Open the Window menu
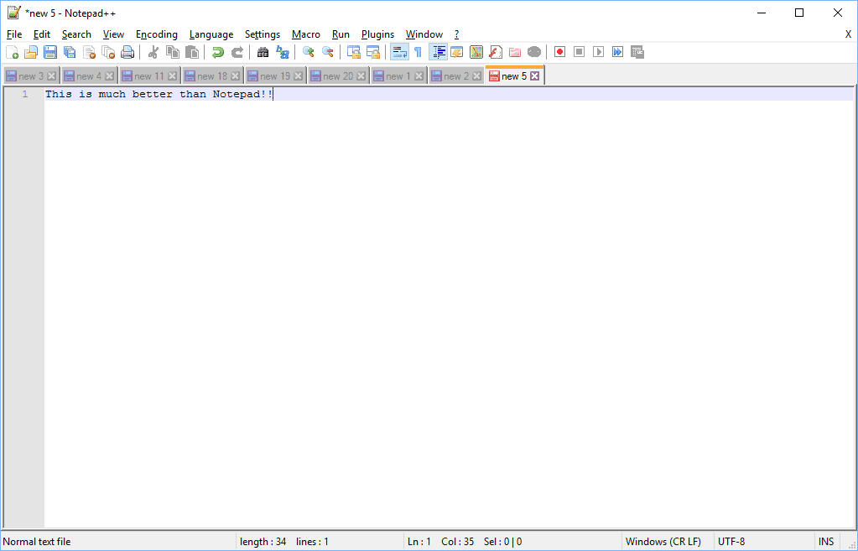Screen dimensions: 858x551 click(424, 34)
